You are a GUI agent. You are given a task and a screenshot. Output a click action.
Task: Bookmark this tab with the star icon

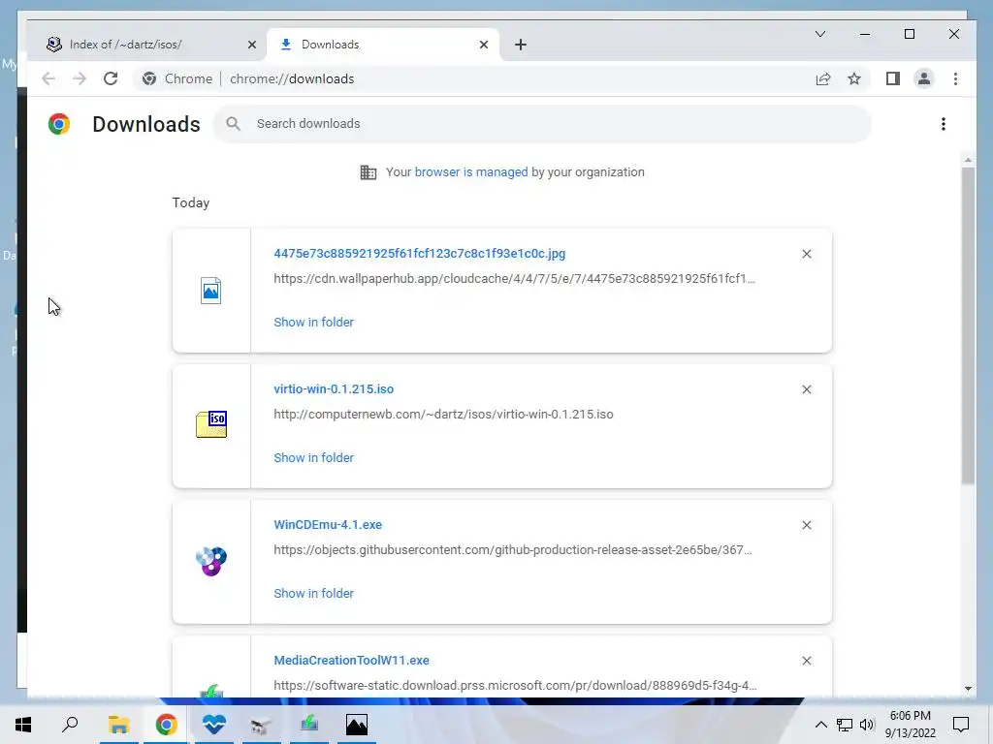(x=853, y=78)
